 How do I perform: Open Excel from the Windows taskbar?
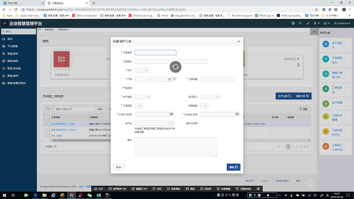click(98, 195)
